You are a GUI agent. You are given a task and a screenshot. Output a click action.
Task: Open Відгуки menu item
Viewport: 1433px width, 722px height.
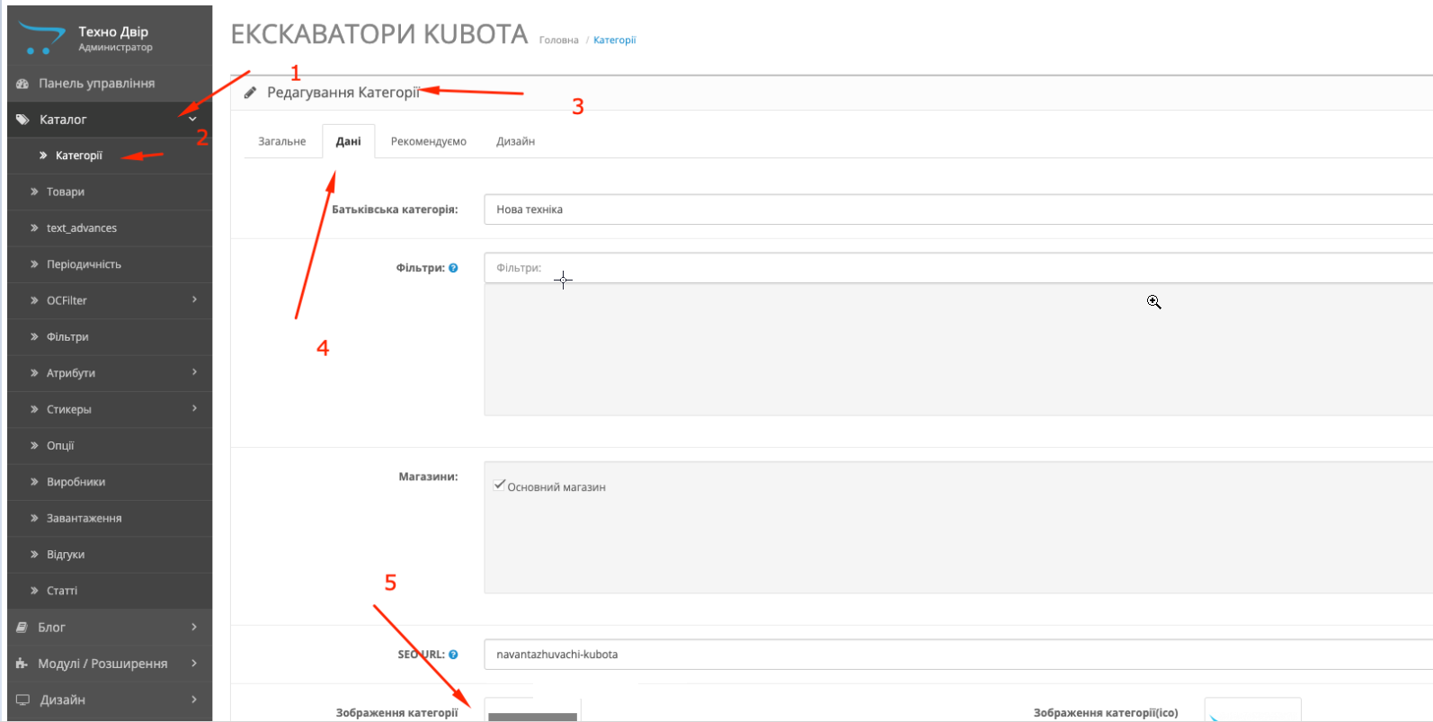(110, 555)
